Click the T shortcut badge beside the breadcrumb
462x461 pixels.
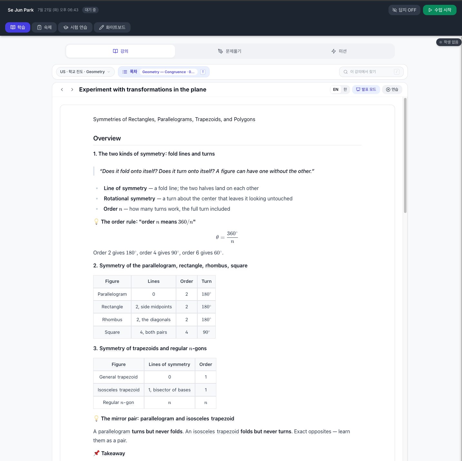pos(203,72)
